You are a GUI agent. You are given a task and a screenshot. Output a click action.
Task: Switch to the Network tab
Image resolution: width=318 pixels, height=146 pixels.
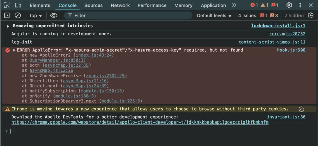[x=120, y=5]
